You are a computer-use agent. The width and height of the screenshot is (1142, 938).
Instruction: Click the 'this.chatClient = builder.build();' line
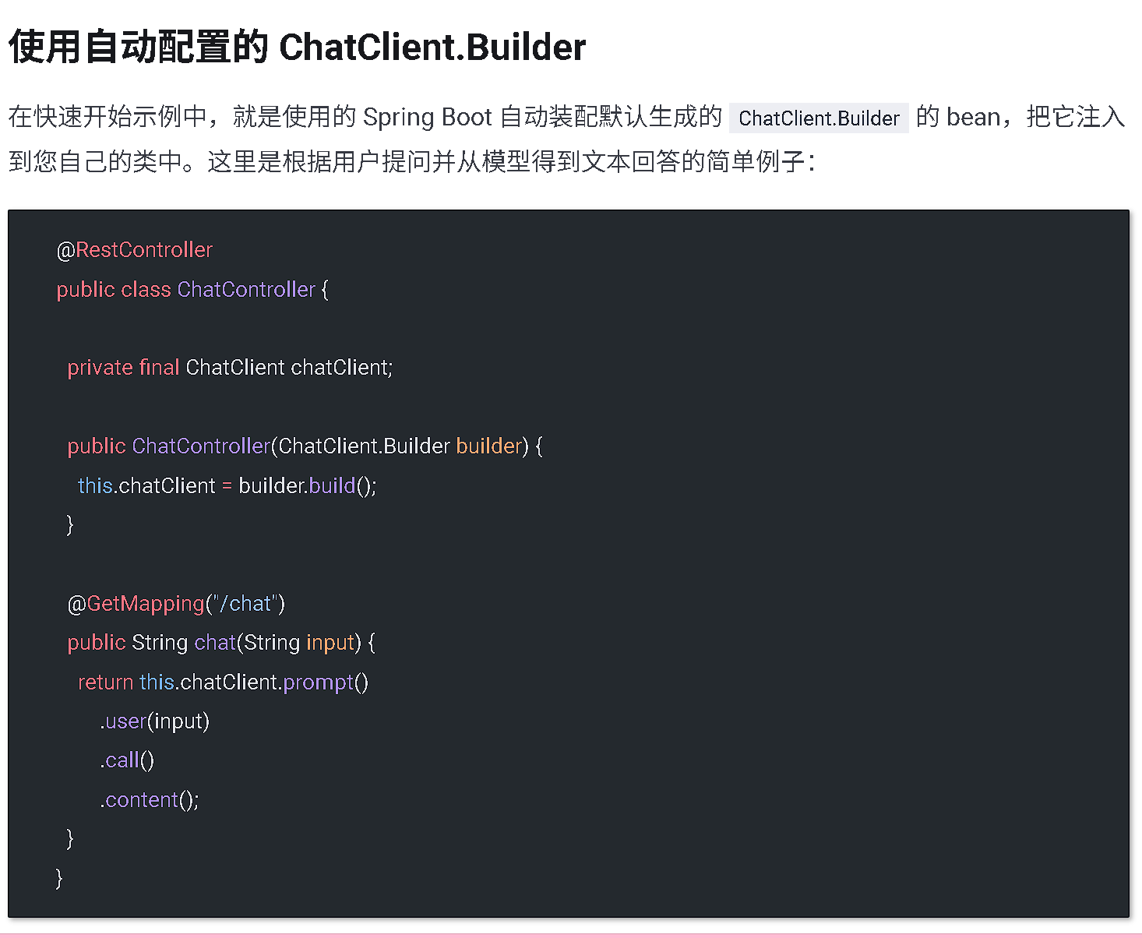point(227,486)
